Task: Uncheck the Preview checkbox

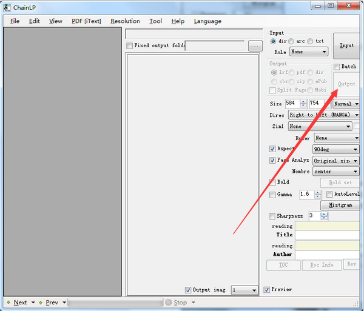Action: point(268,290)
